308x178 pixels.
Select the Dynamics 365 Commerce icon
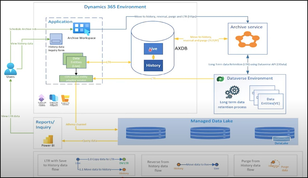tap(65, 98)
